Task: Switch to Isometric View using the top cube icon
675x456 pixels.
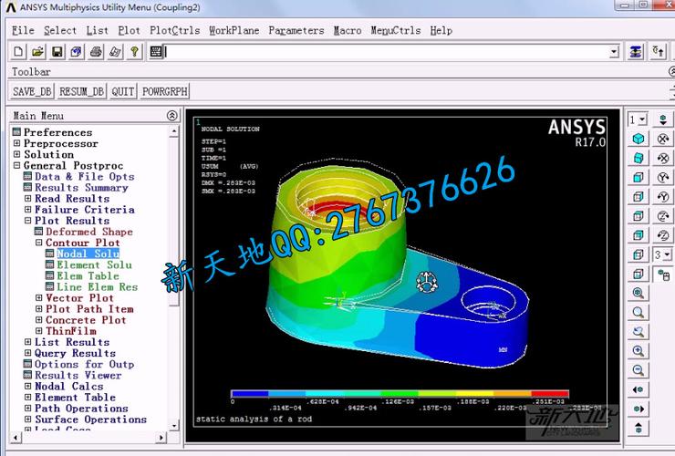Action: [x=639, y=139]
